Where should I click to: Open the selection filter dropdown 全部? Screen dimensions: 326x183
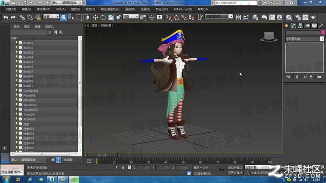[51, 16]
